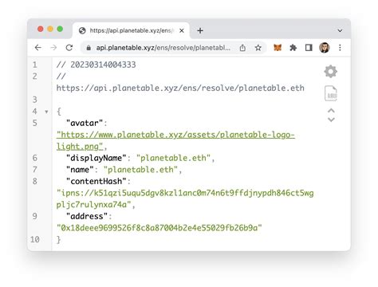Collapse all nodes with the up chevron
The height and width of the screenshot is (287, 378).
point(331,110)
